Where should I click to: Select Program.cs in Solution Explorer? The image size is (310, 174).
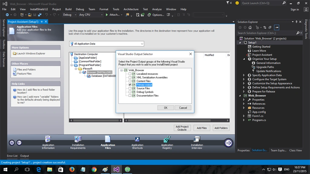point(259,120)
